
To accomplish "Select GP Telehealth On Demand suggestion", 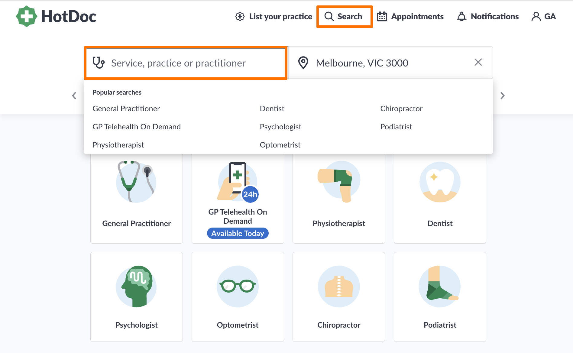I will point(137,127).
